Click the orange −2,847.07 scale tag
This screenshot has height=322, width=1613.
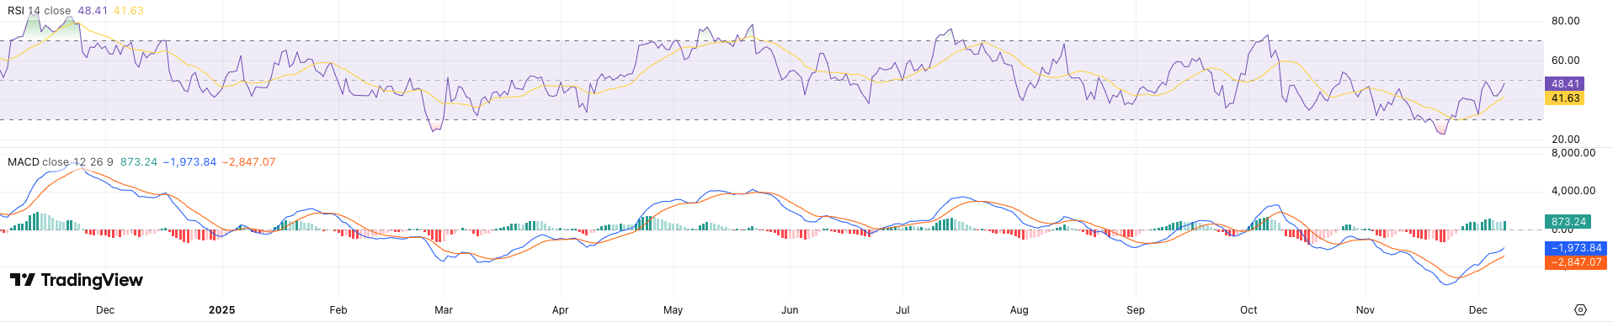click(1576, 262)
